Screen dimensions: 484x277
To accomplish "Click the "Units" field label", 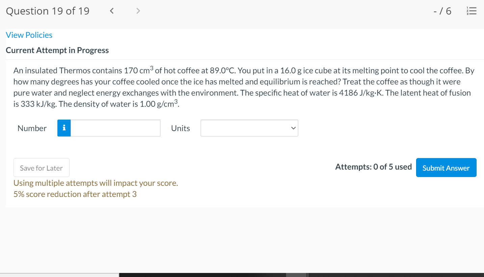I will [x=180, y=128].
